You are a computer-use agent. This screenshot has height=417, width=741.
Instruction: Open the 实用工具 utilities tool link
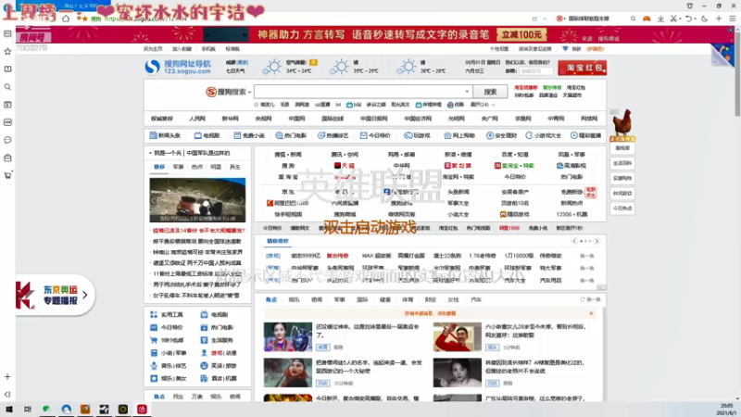click(167, 314)
